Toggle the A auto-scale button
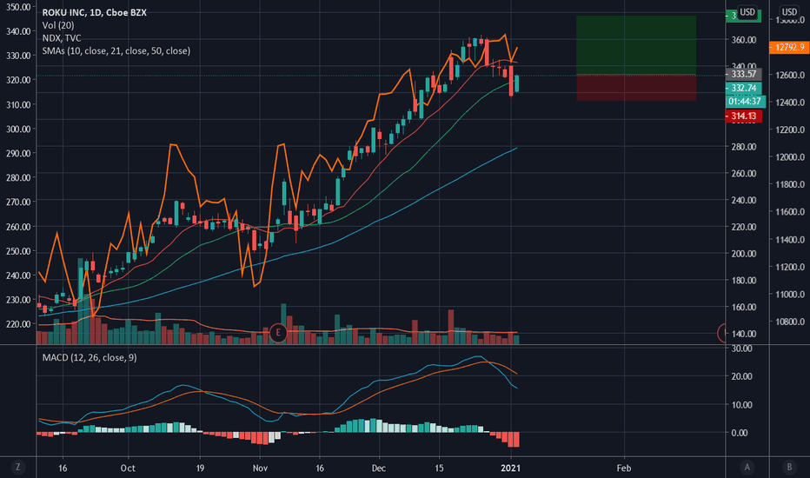Viewport: 810px width, 478px height. click(x=747, y=468)
